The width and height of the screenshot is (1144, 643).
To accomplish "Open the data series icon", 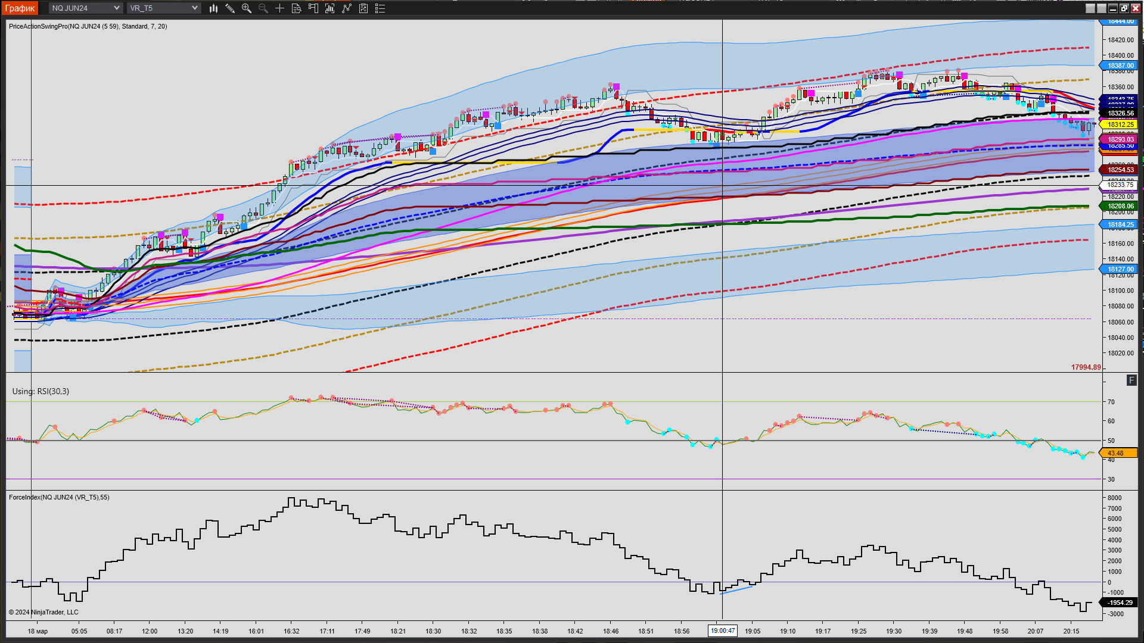I will [329, 8].
